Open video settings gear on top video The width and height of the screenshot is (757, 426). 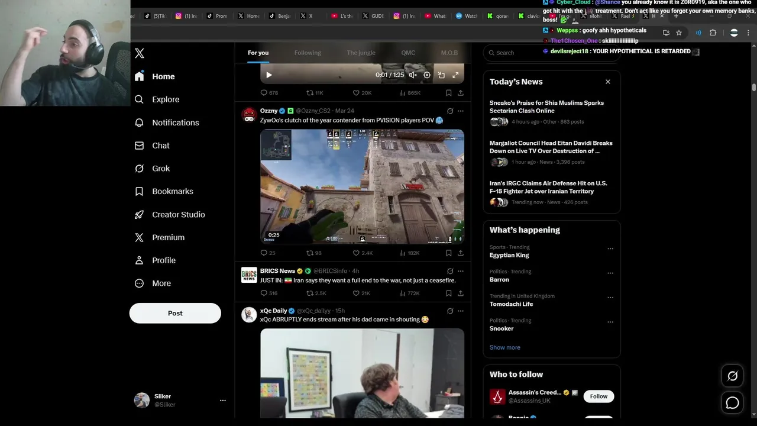pos(427,75)
